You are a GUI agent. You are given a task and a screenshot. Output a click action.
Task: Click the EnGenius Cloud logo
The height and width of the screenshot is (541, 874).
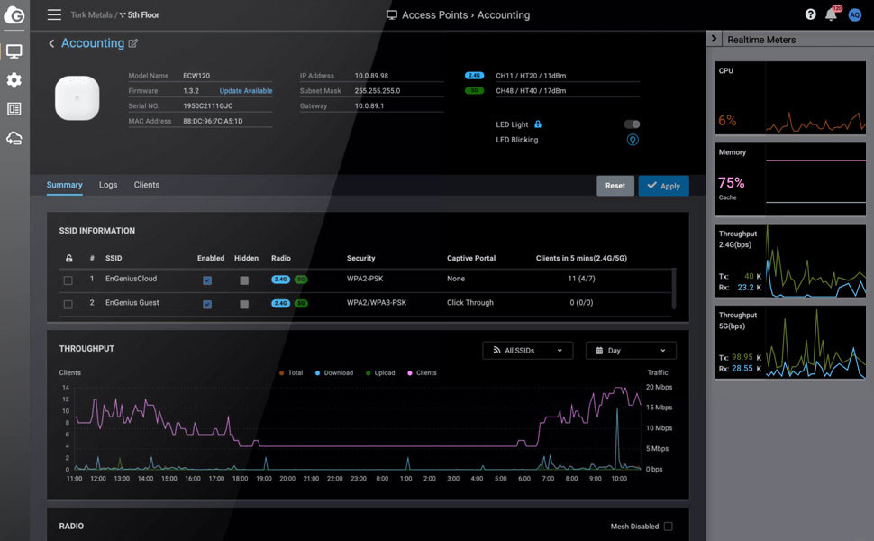coord(14,14)
